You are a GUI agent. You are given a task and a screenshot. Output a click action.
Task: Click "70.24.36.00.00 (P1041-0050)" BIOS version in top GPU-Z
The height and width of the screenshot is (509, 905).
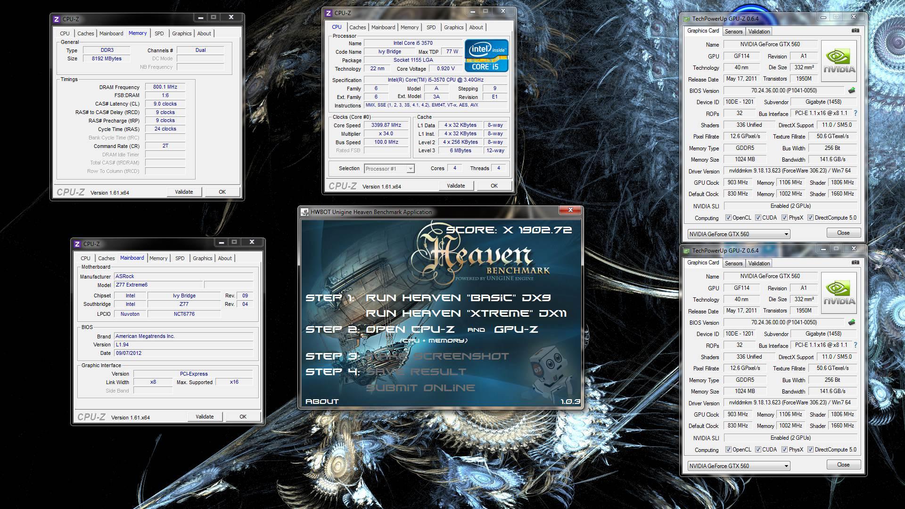784,90
